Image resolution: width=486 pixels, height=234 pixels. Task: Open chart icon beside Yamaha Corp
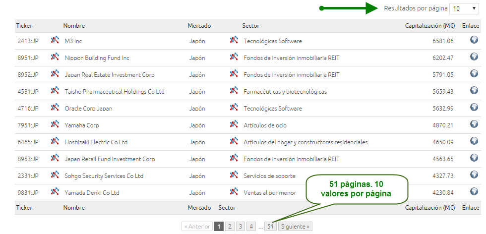point(55,123)
